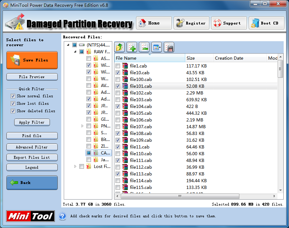Click the add check marks toolbar icon

tap(132, 47)
